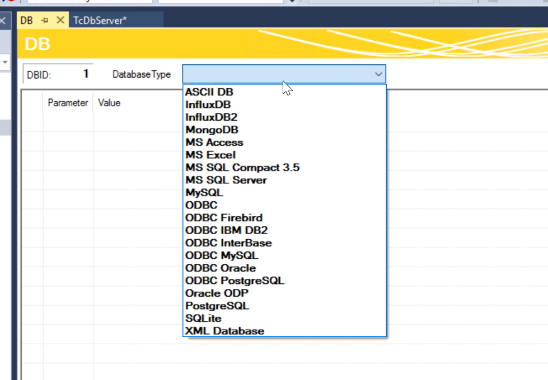Screen dimensions: 548x380
Task: Select Oracle ODP option
Action: coord(284,293)
